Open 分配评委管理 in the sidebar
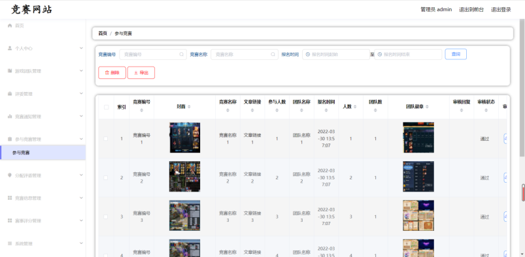 (x=43, y=175)
